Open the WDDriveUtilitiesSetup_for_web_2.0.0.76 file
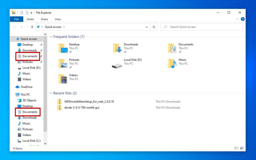This screenshot has width=256, height=160. (x=89, y=101)
